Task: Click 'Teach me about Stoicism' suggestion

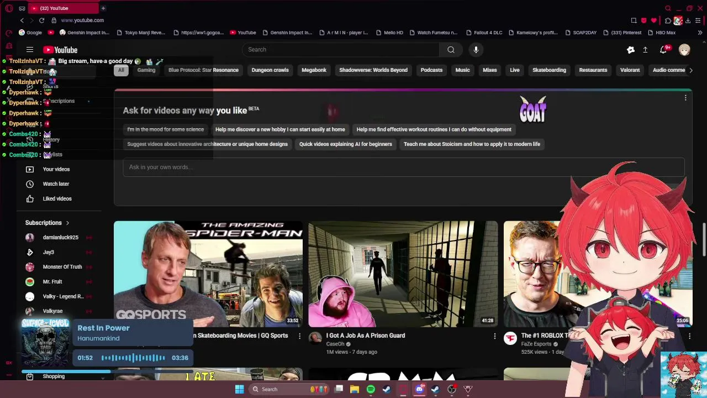Action: [x=472, y=144]
